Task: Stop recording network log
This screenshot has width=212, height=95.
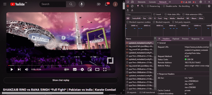Action: [128, 6]
